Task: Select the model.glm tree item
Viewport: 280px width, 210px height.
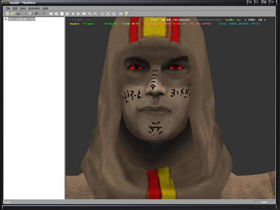Action: (21, 19)
